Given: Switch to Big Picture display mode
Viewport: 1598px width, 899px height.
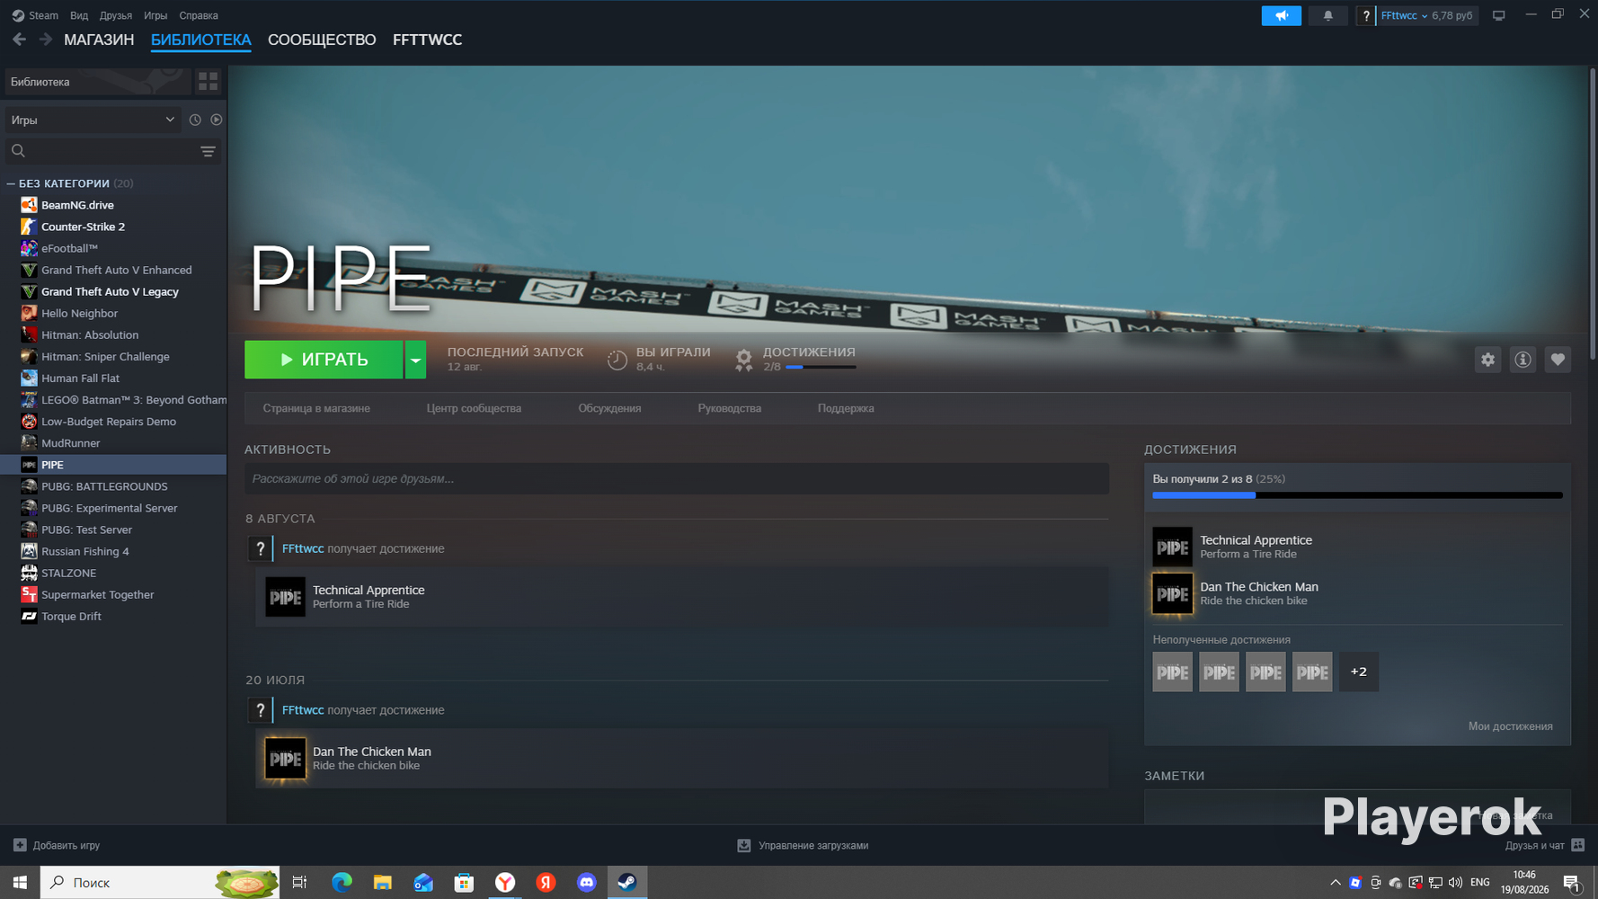Looking at the screenshot, I should tap(1498, 15).
